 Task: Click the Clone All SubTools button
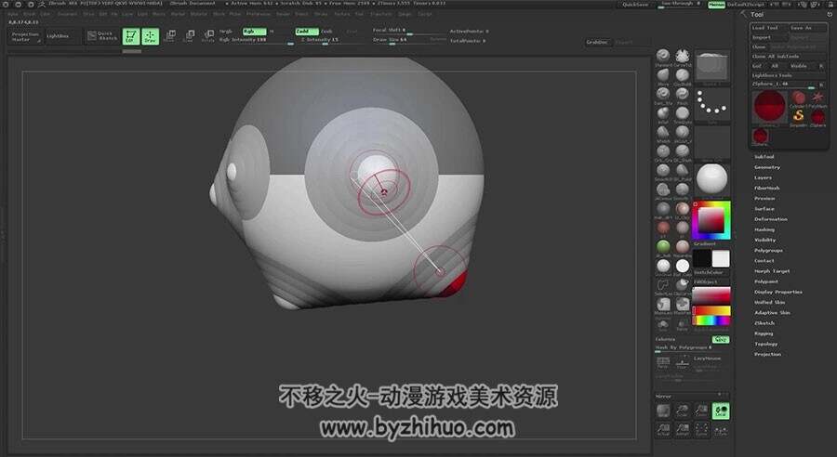[x=788, y=56]
